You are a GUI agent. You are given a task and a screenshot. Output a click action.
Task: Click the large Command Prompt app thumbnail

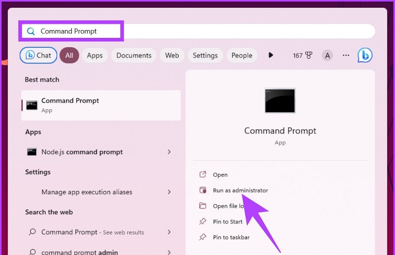tap(280, 100)
